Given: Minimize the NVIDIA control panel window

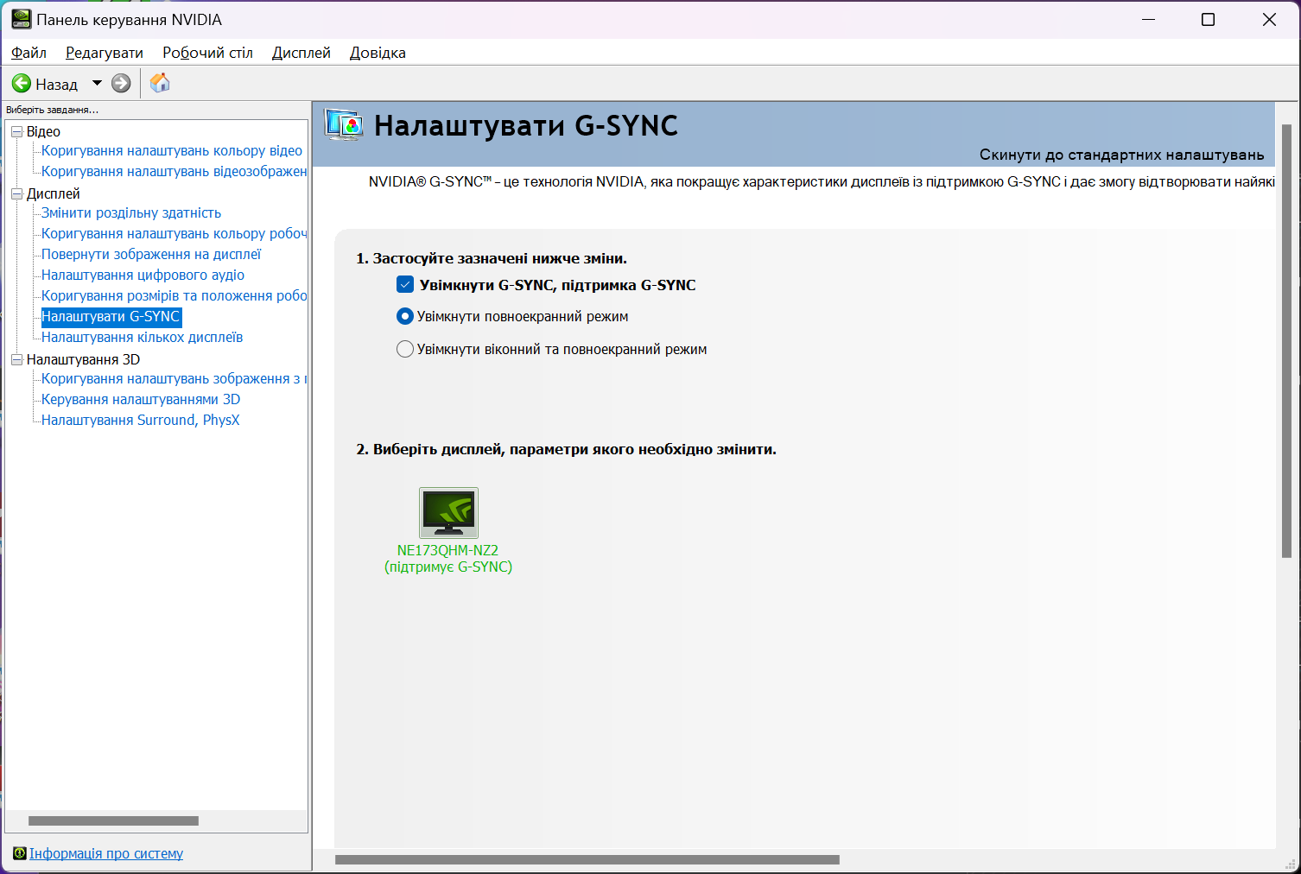Looking at the screenshot, I should 1148,19.
